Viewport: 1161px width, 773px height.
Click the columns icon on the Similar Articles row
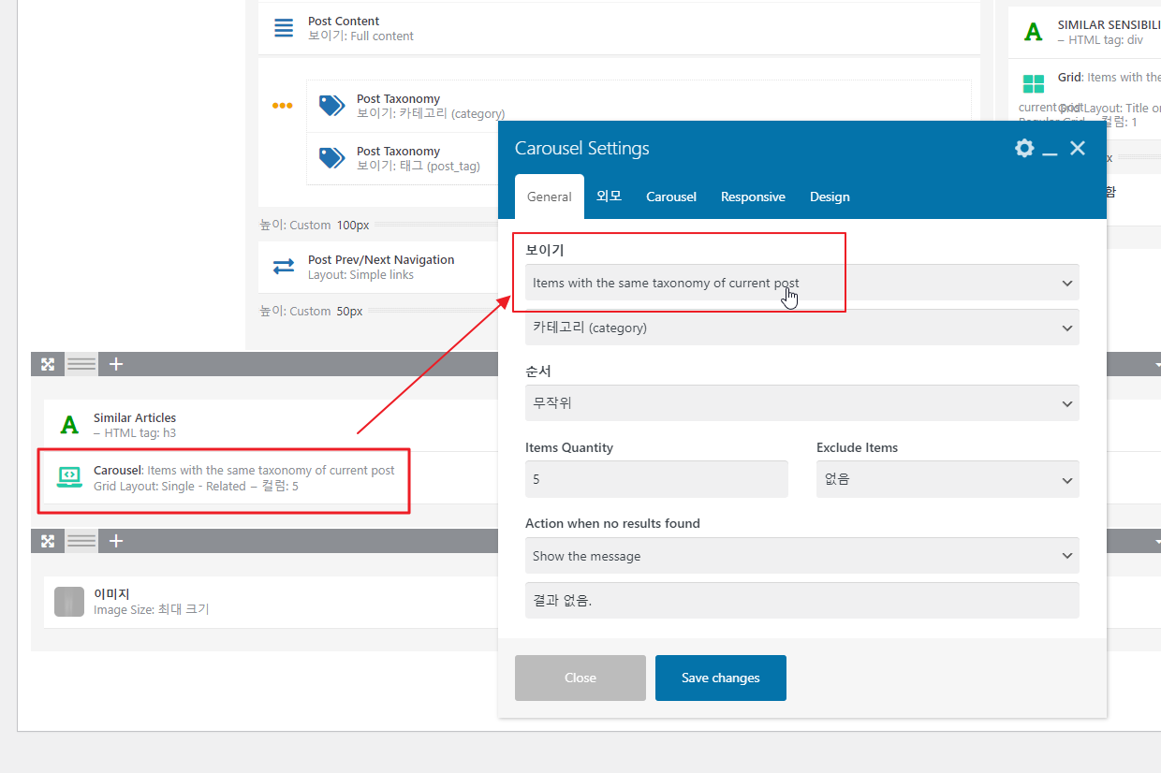(x=81, y=364)
